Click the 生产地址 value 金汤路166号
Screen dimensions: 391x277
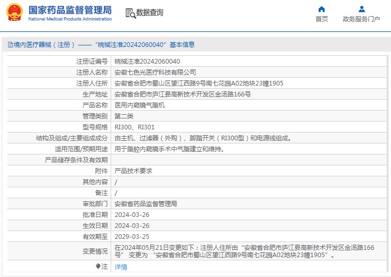pos(183,94)
